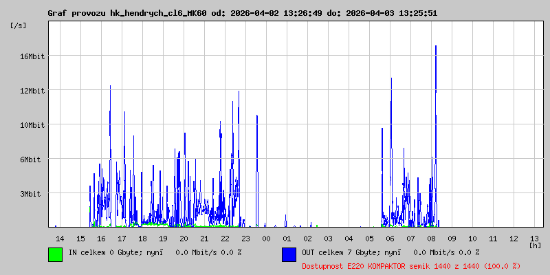Click the tallest blue traffic peak above 16Mbit
550x275 pixels.
coord(436,48)
